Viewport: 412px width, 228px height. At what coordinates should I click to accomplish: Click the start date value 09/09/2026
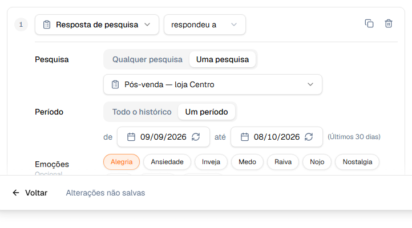163,137
